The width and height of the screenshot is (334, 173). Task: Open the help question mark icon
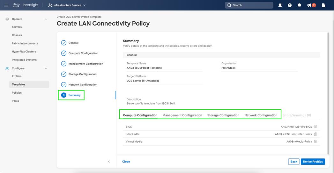(290, 5)
